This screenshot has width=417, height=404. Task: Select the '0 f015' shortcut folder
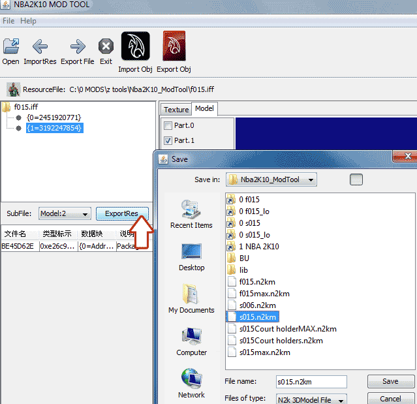click(243, 200)
